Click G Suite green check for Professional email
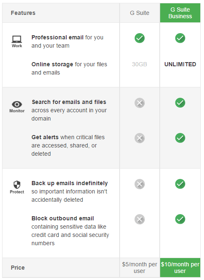 click(139, 38)
